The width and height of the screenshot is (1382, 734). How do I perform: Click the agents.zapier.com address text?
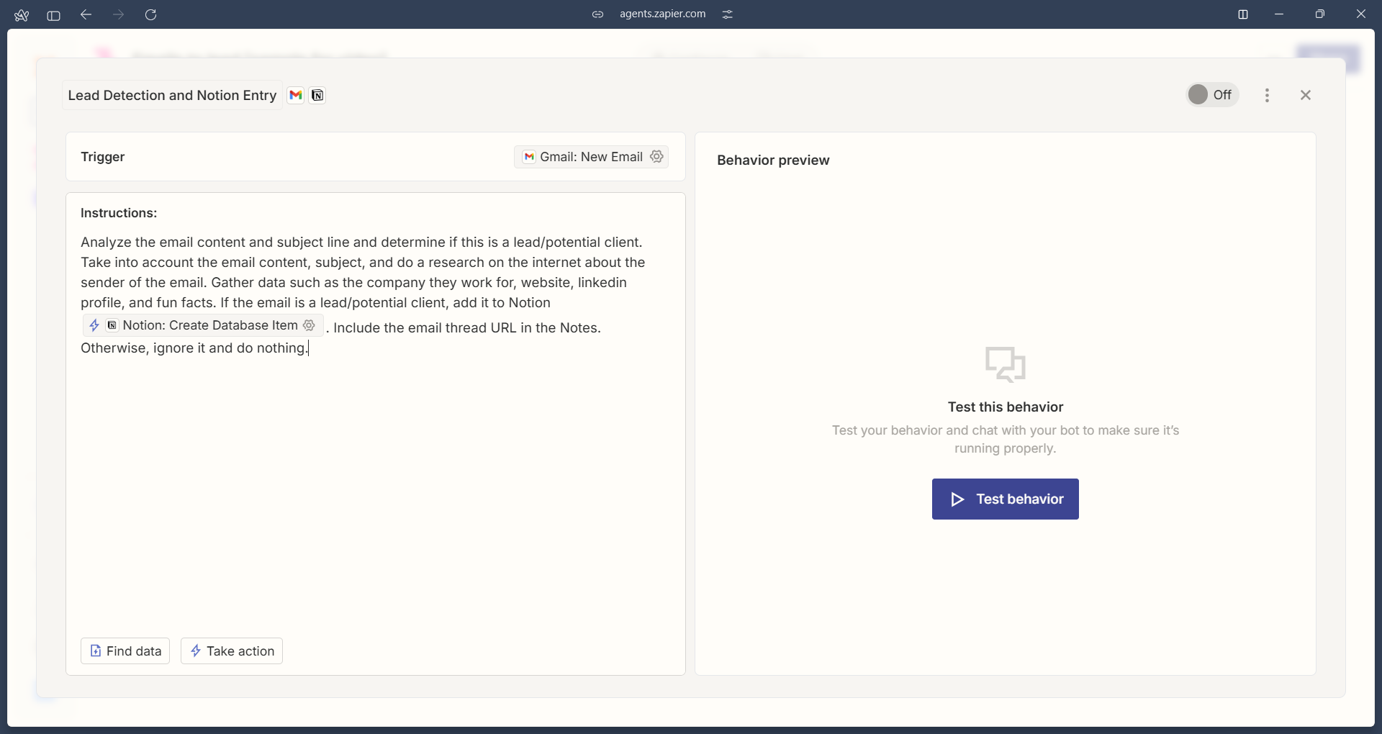point(662,14)
